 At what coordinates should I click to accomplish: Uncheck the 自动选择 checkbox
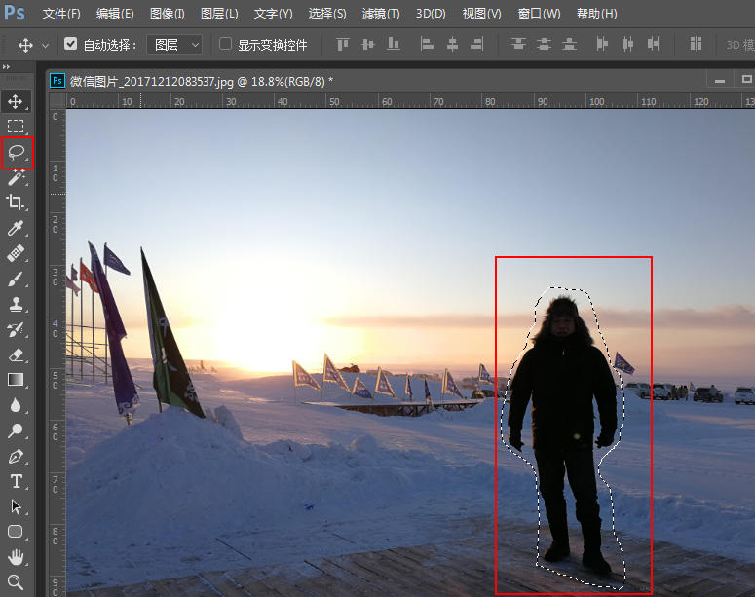(x=71, y=44)
